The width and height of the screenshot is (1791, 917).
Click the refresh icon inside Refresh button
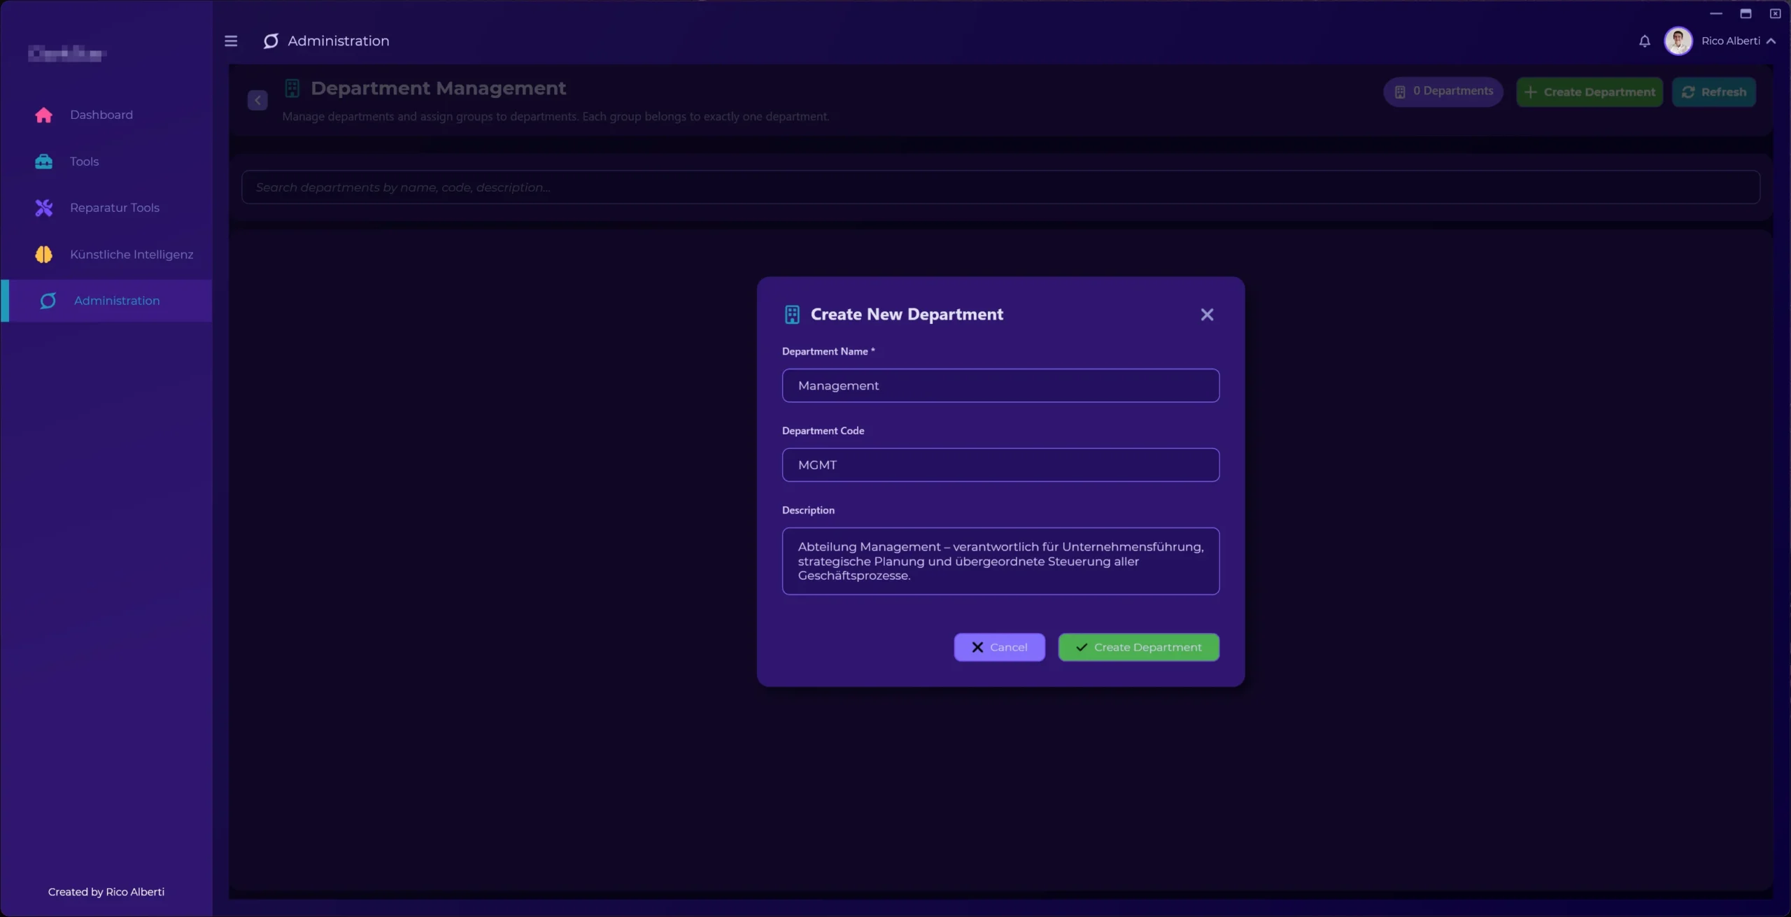1689,92
